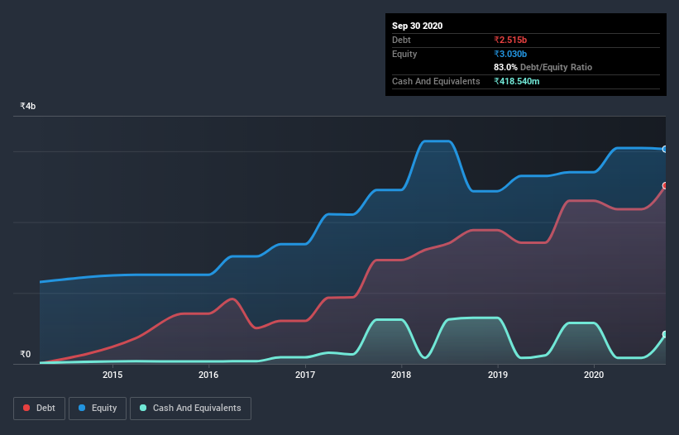679x435 pixels.
Task: Click the ₹3.030b equity value
Action: click(510, 54)
